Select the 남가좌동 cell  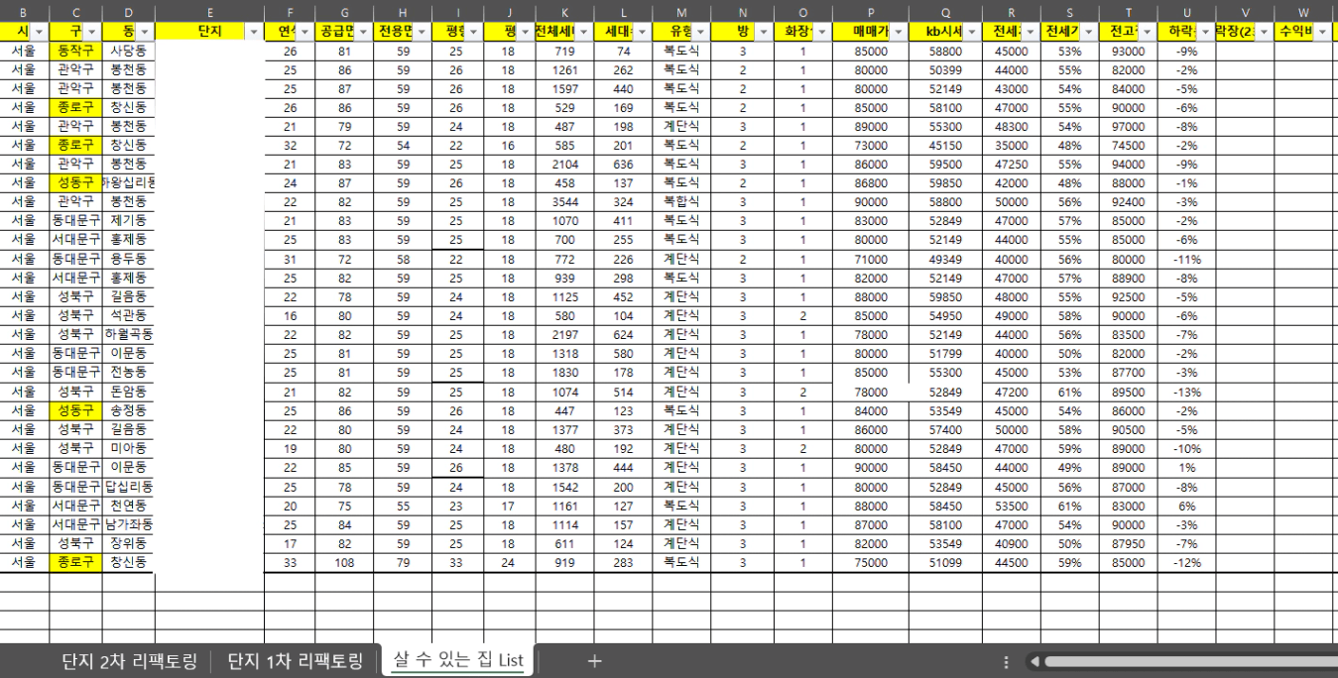[128, 523]
